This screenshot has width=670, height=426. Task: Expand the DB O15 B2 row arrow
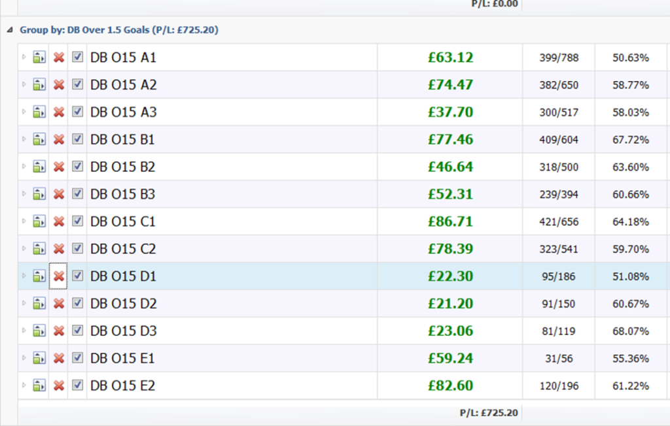(25, 167)
